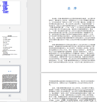
Task: Click the first blue contents link in thumbnail 3
Action: (x=5, y=2)
